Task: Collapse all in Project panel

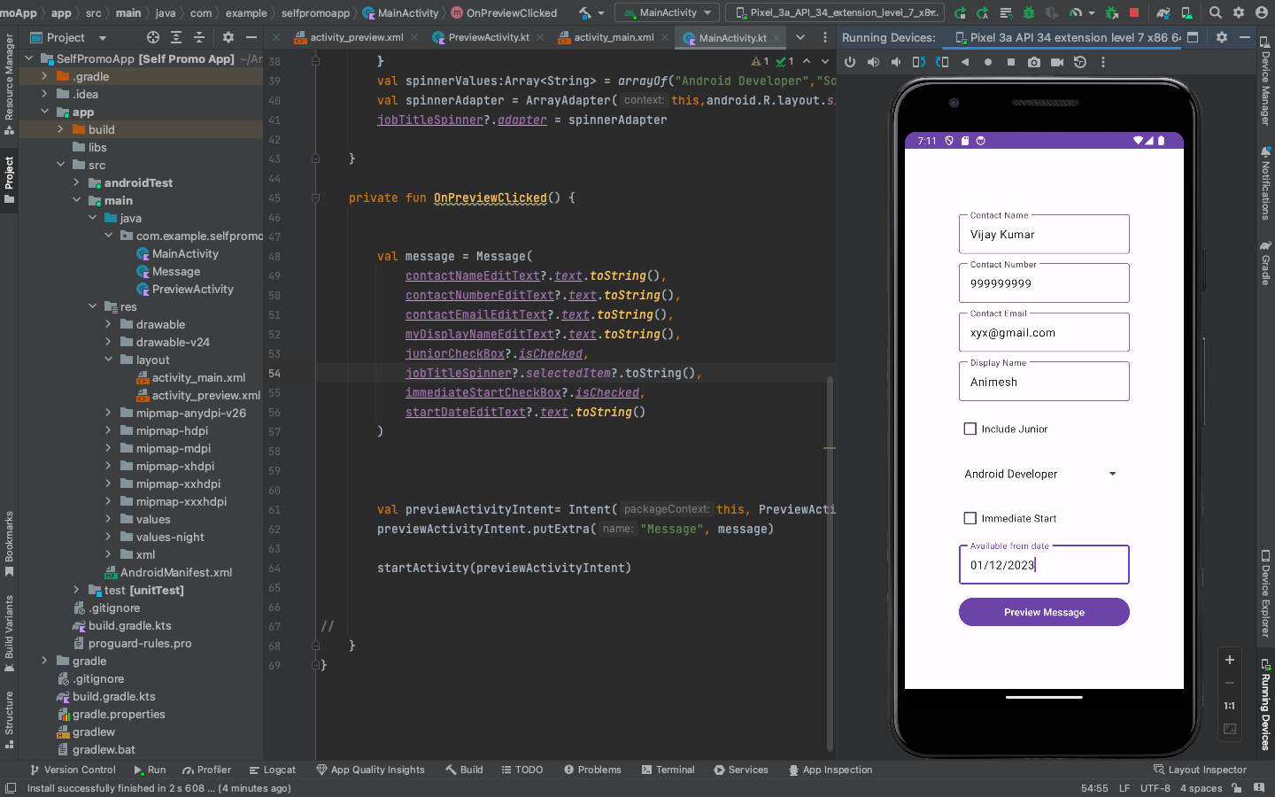Action: [x=199, y=37]
